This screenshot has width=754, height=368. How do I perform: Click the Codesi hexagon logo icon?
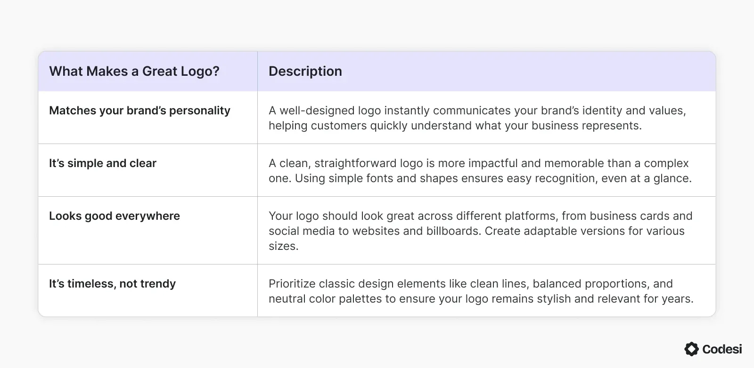691,349
